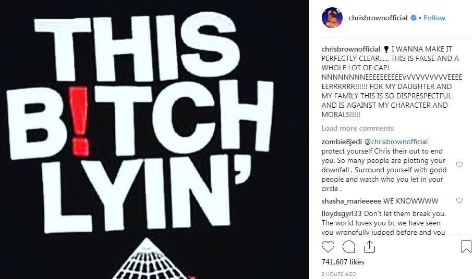Open chrisbrownofficial profile avatar
The height and width of the screenshot is (279, 473).
pos(332,18)
